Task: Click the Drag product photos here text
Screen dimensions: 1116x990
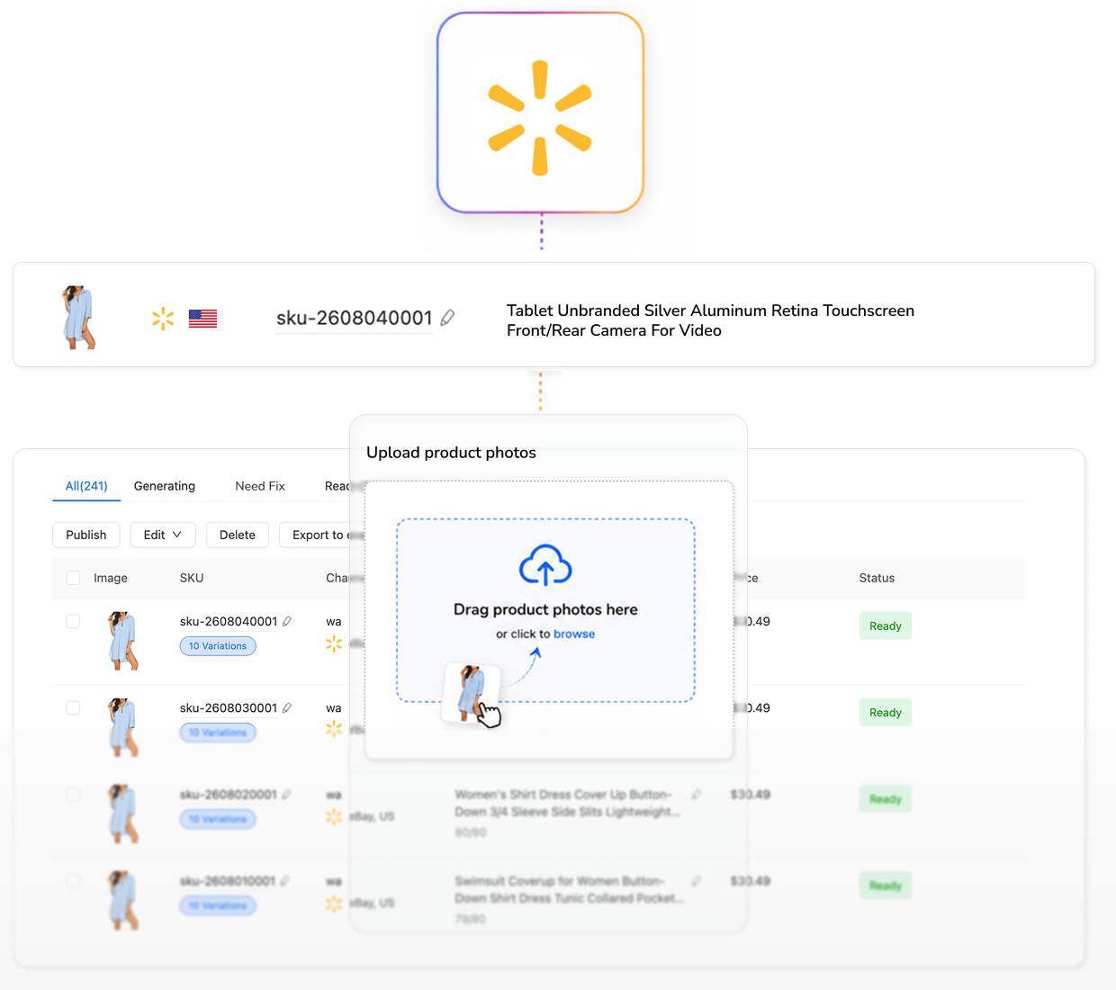Action: tap(545, 609)
